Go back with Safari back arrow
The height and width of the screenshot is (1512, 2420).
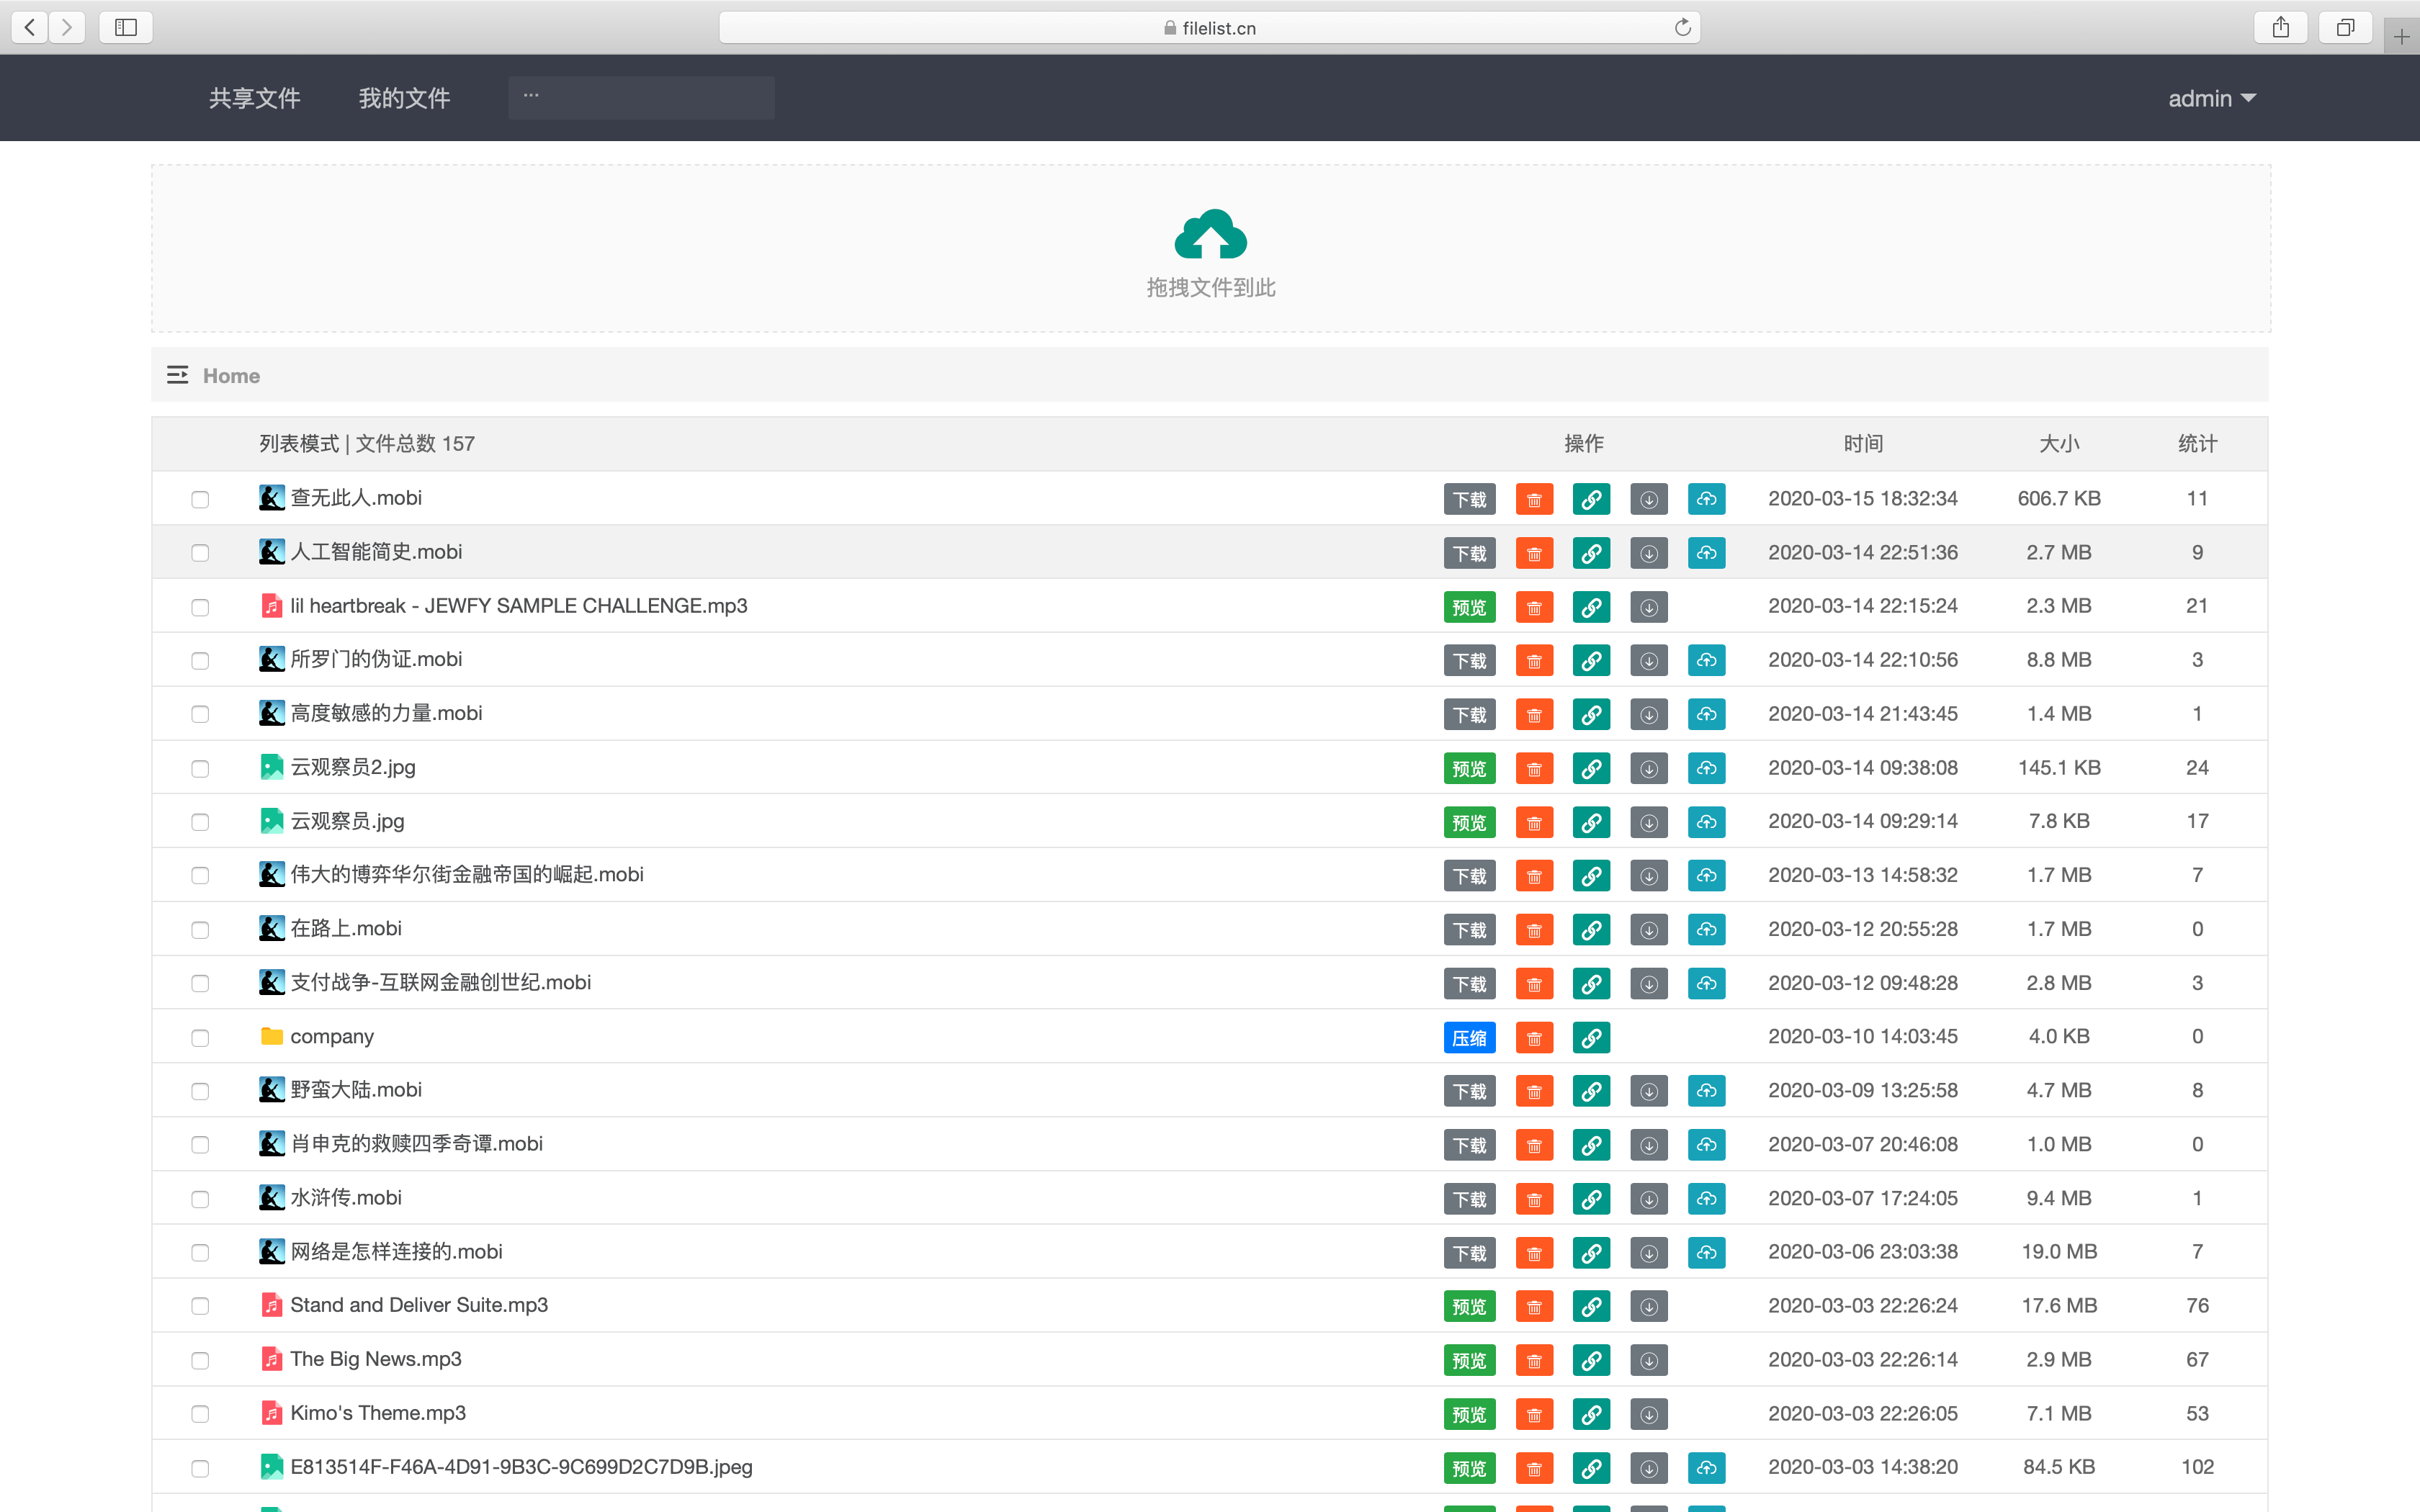[30, 27]
